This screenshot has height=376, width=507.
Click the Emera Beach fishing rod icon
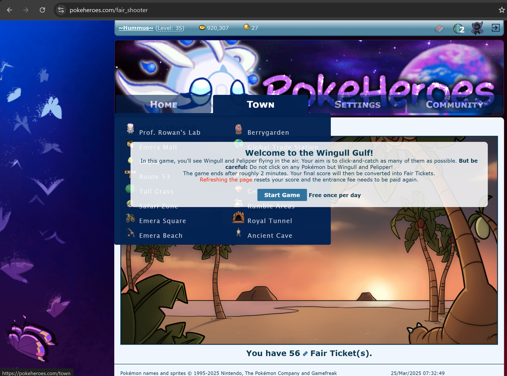130,233
